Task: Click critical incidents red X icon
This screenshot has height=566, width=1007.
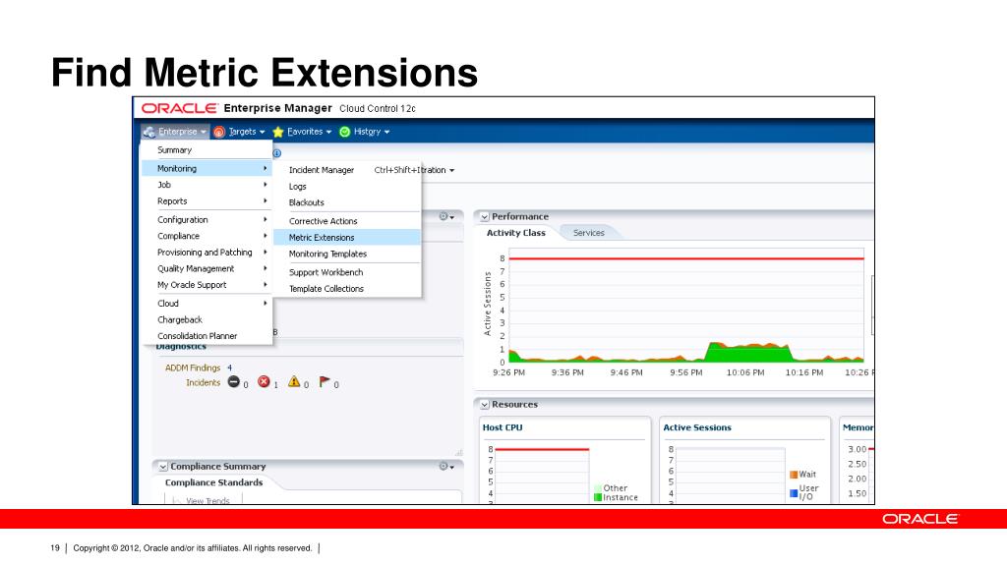Action: click(264, 382)
